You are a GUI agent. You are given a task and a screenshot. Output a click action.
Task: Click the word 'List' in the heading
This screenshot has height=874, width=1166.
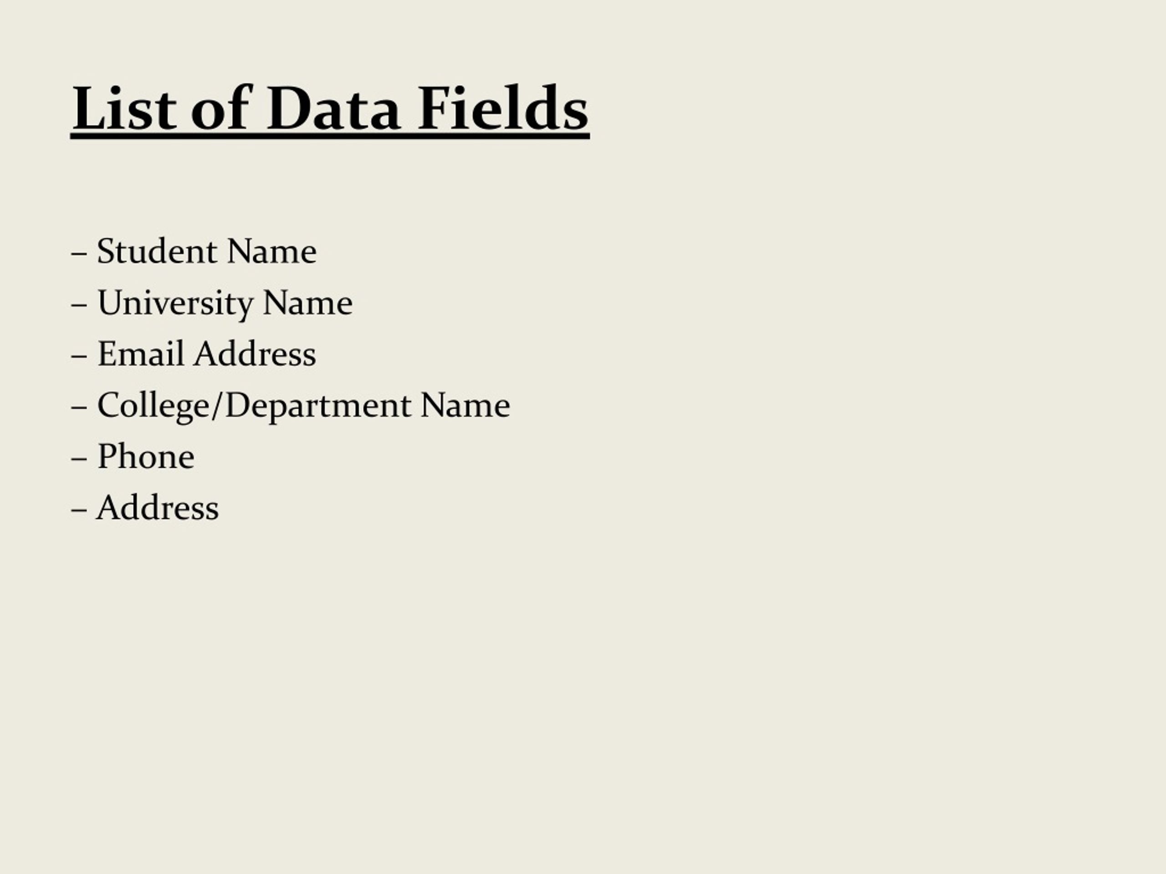[x=124, y=108]
